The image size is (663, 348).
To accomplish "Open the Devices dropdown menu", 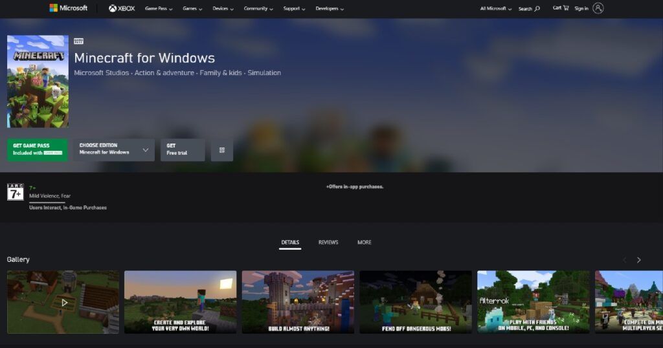I will tap(223, 8).
